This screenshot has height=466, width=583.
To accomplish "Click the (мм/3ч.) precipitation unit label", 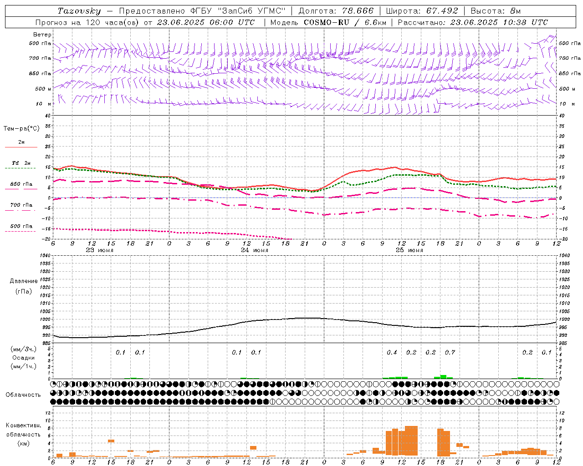I will 24,349.
